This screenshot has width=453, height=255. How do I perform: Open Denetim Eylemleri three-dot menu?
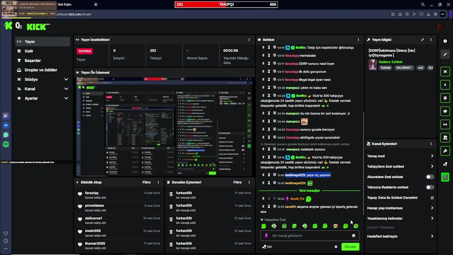(x=249, y=182)
